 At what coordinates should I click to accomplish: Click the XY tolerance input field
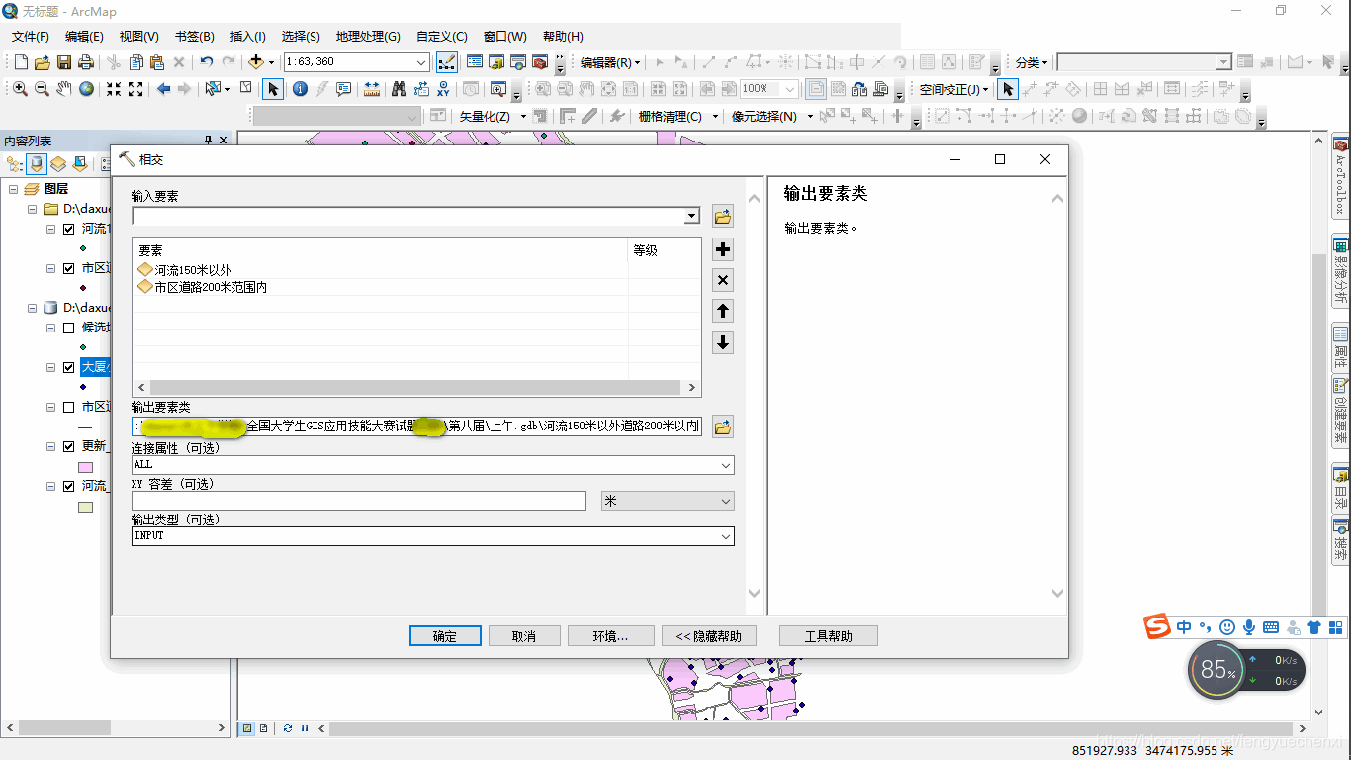[359, 501]
